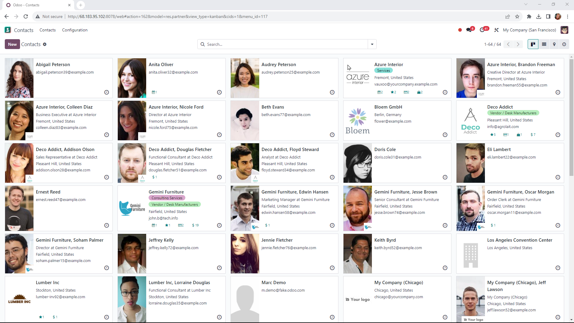Open the Contacts app home icon

8,30
